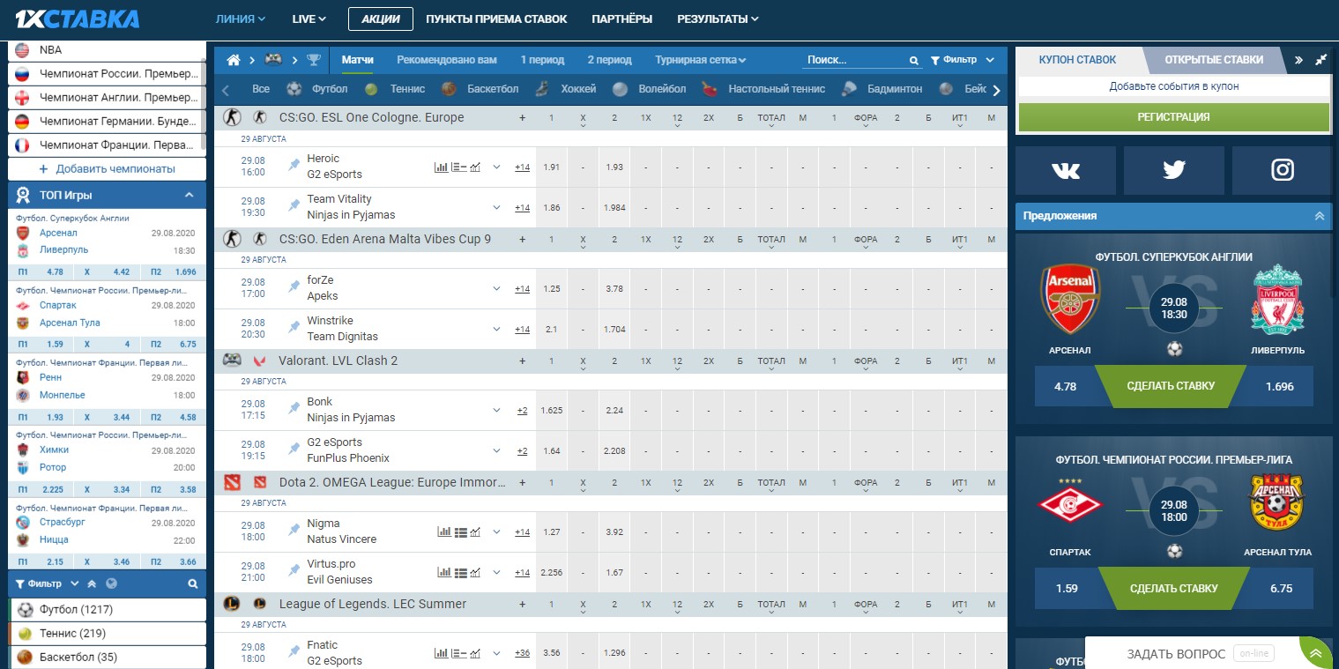This screenshot has width=1339, height=669.
Task: Collapse the Предложения panel
Action: [x=1320, y=216]
